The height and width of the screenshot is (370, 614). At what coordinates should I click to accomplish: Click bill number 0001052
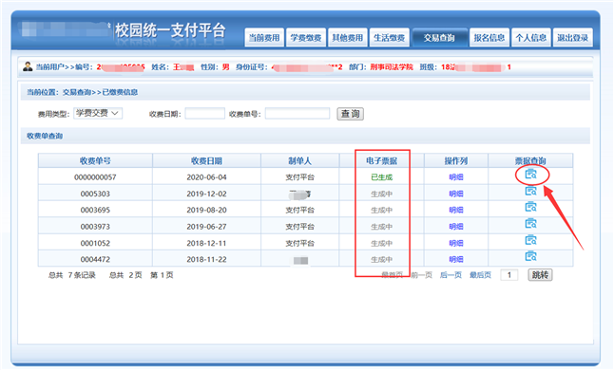[x=95, y=243]
